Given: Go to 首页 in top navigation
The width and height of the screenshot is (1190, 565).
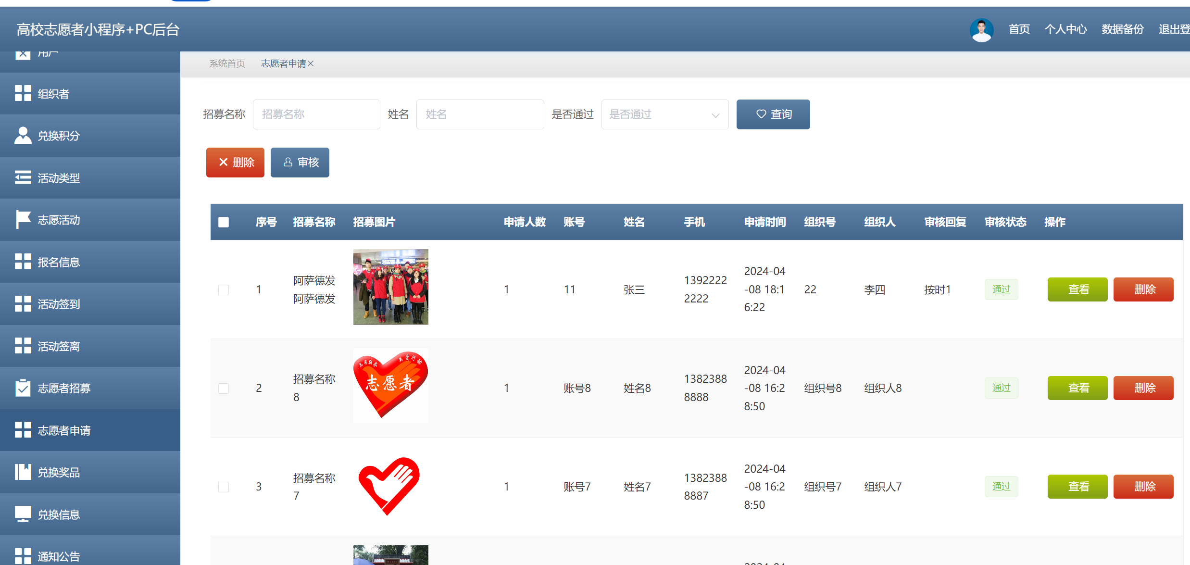Looking at the screenshot, I should tap(1019, 29).
